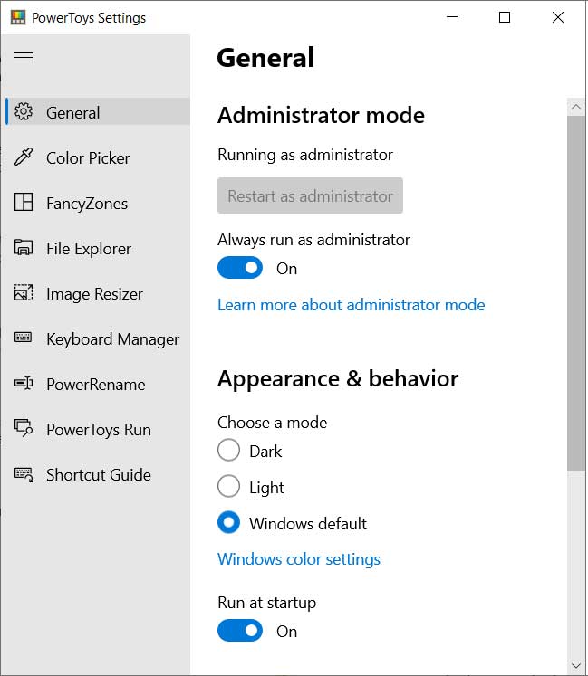The height and width of the screenshot is (676, 588).
Task: Maximize the PowerToys Settings window
Action: click(x=505, y=17)
